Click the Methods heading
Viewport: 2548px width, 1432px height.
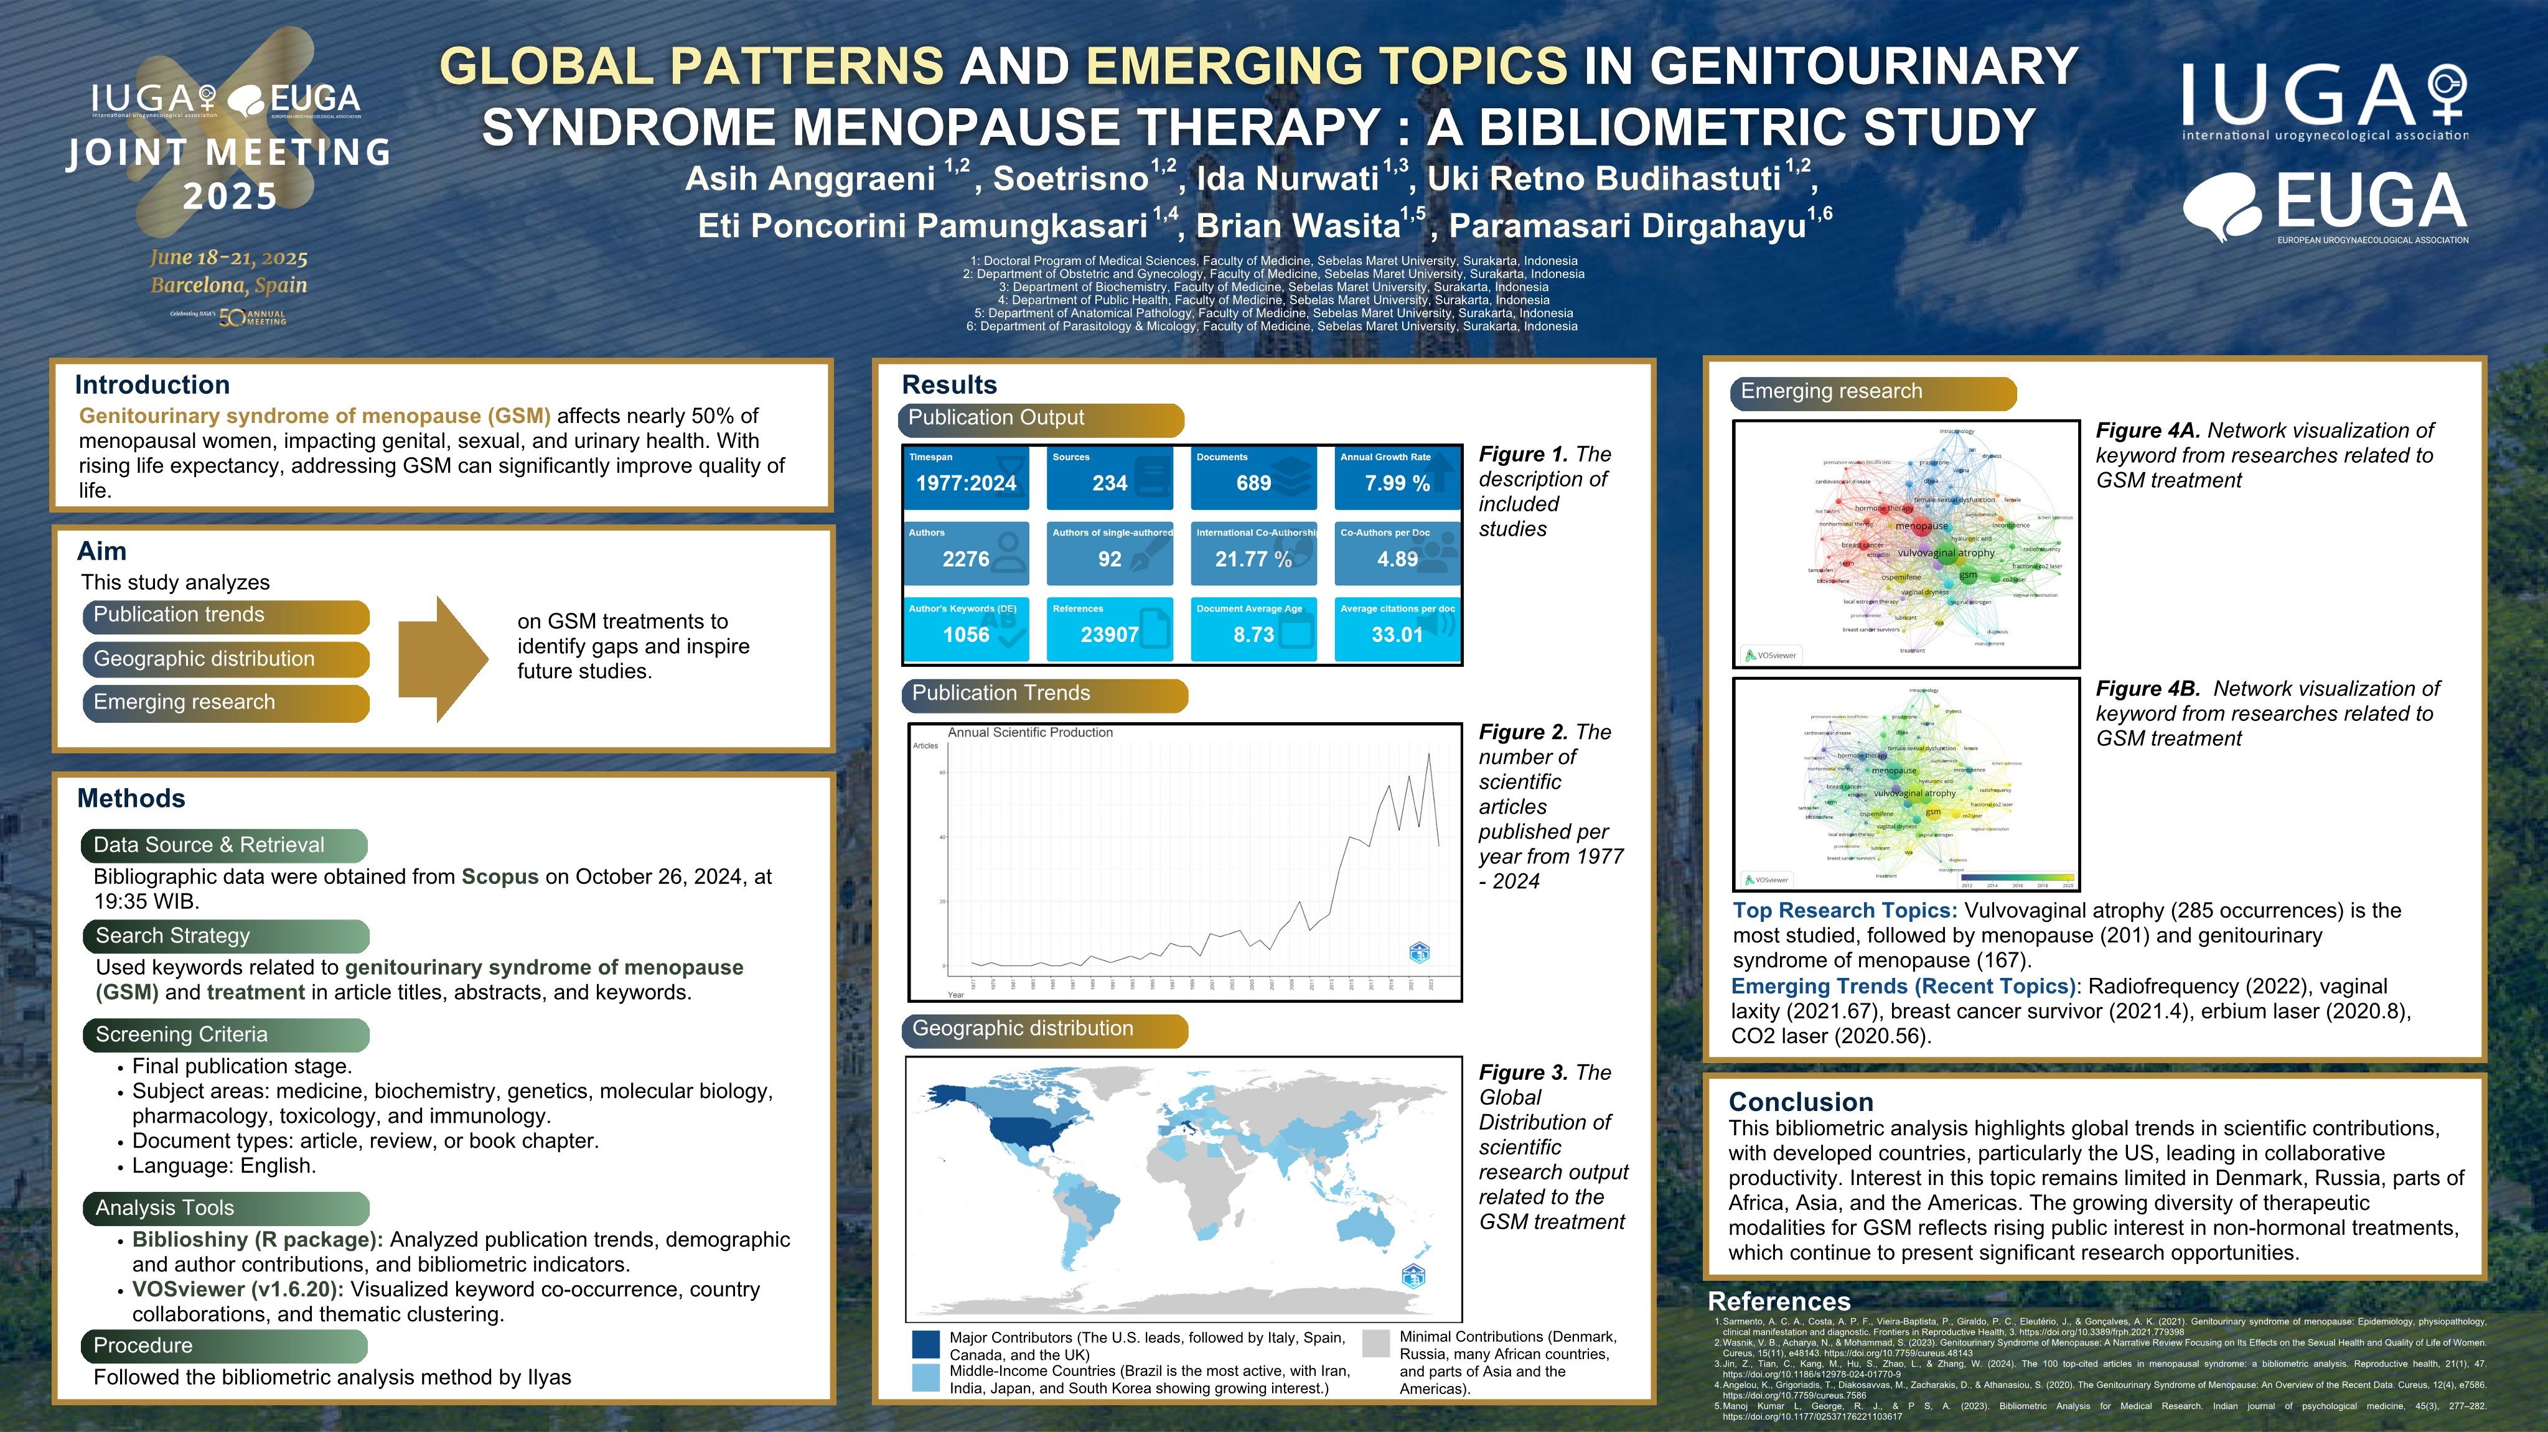131,798
